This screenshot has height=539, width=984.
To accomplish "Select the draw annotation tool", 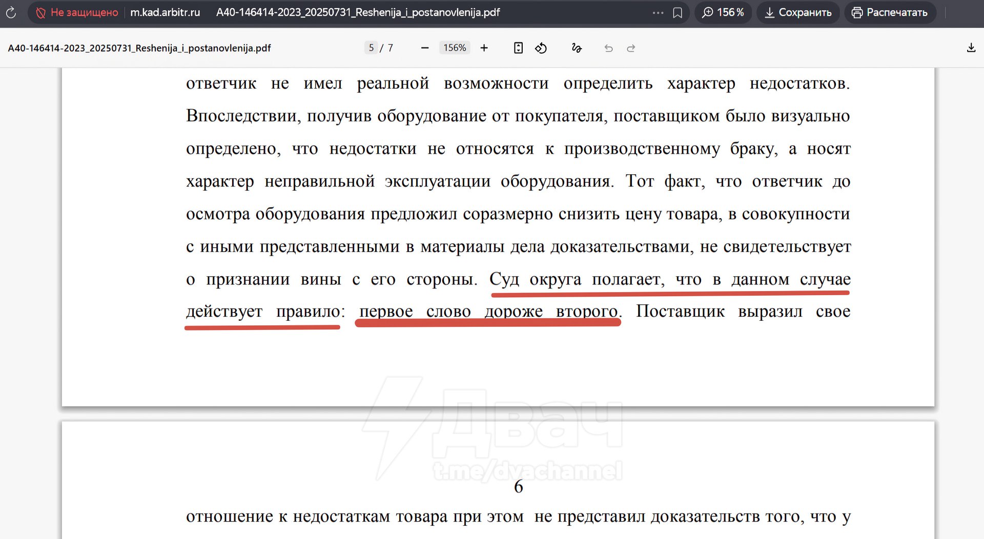I will [x=577, y=48].
